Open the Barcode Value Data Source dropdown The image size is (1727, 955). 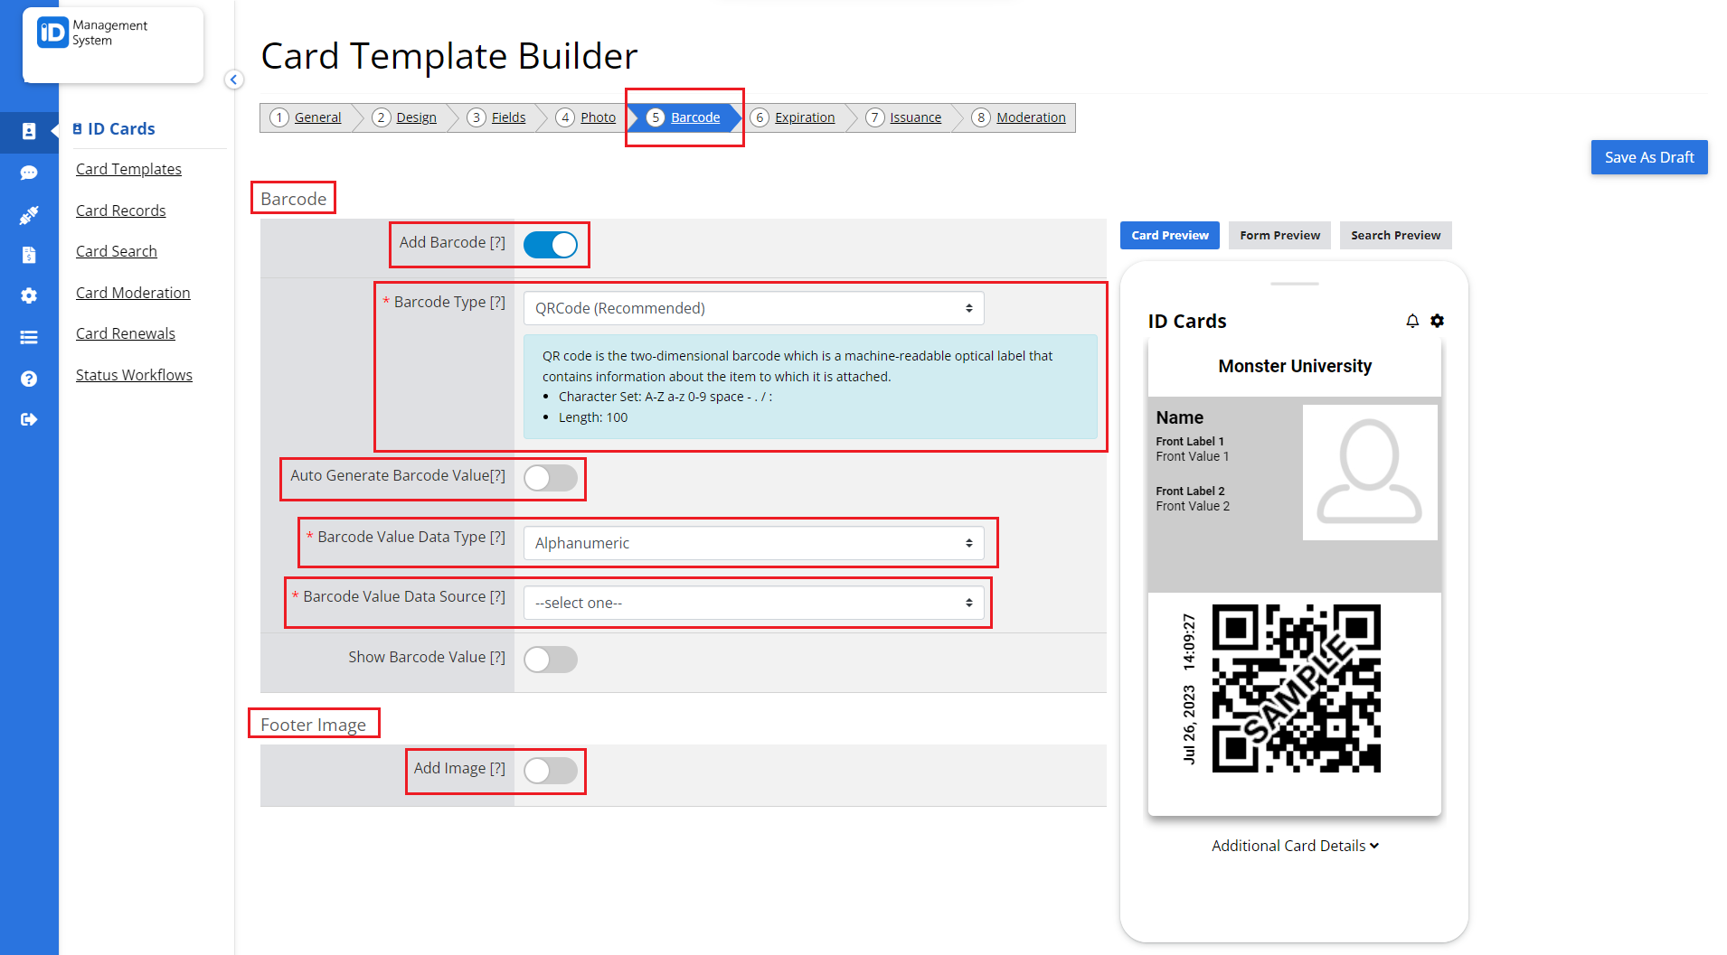coord(753,603)
